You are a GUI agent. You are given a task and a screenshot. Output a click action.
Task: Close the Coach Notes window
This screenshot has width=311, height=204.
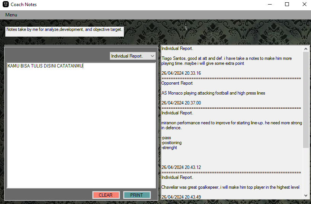tap(304, 4)
